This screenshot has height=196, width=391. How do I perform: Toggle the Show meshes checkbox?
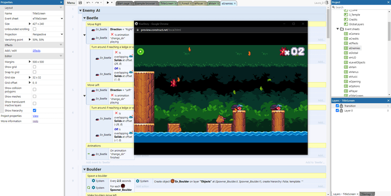pos(34,97)
